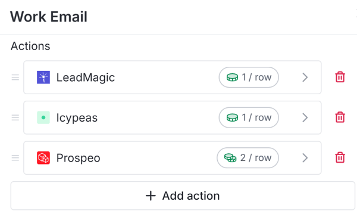Add a new action to the waterfall
Image resolution: width=357 pixels, height=217 pixels.
(183, 196)
